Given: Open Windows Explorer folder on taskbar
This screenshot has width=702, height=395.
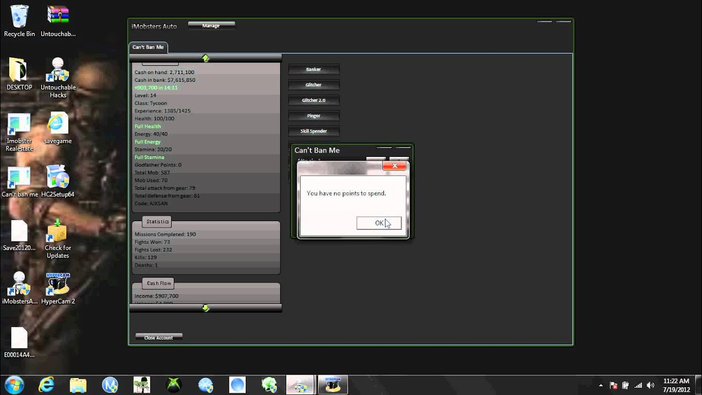Looking at the screenshot, I should [x=78, y=385].
